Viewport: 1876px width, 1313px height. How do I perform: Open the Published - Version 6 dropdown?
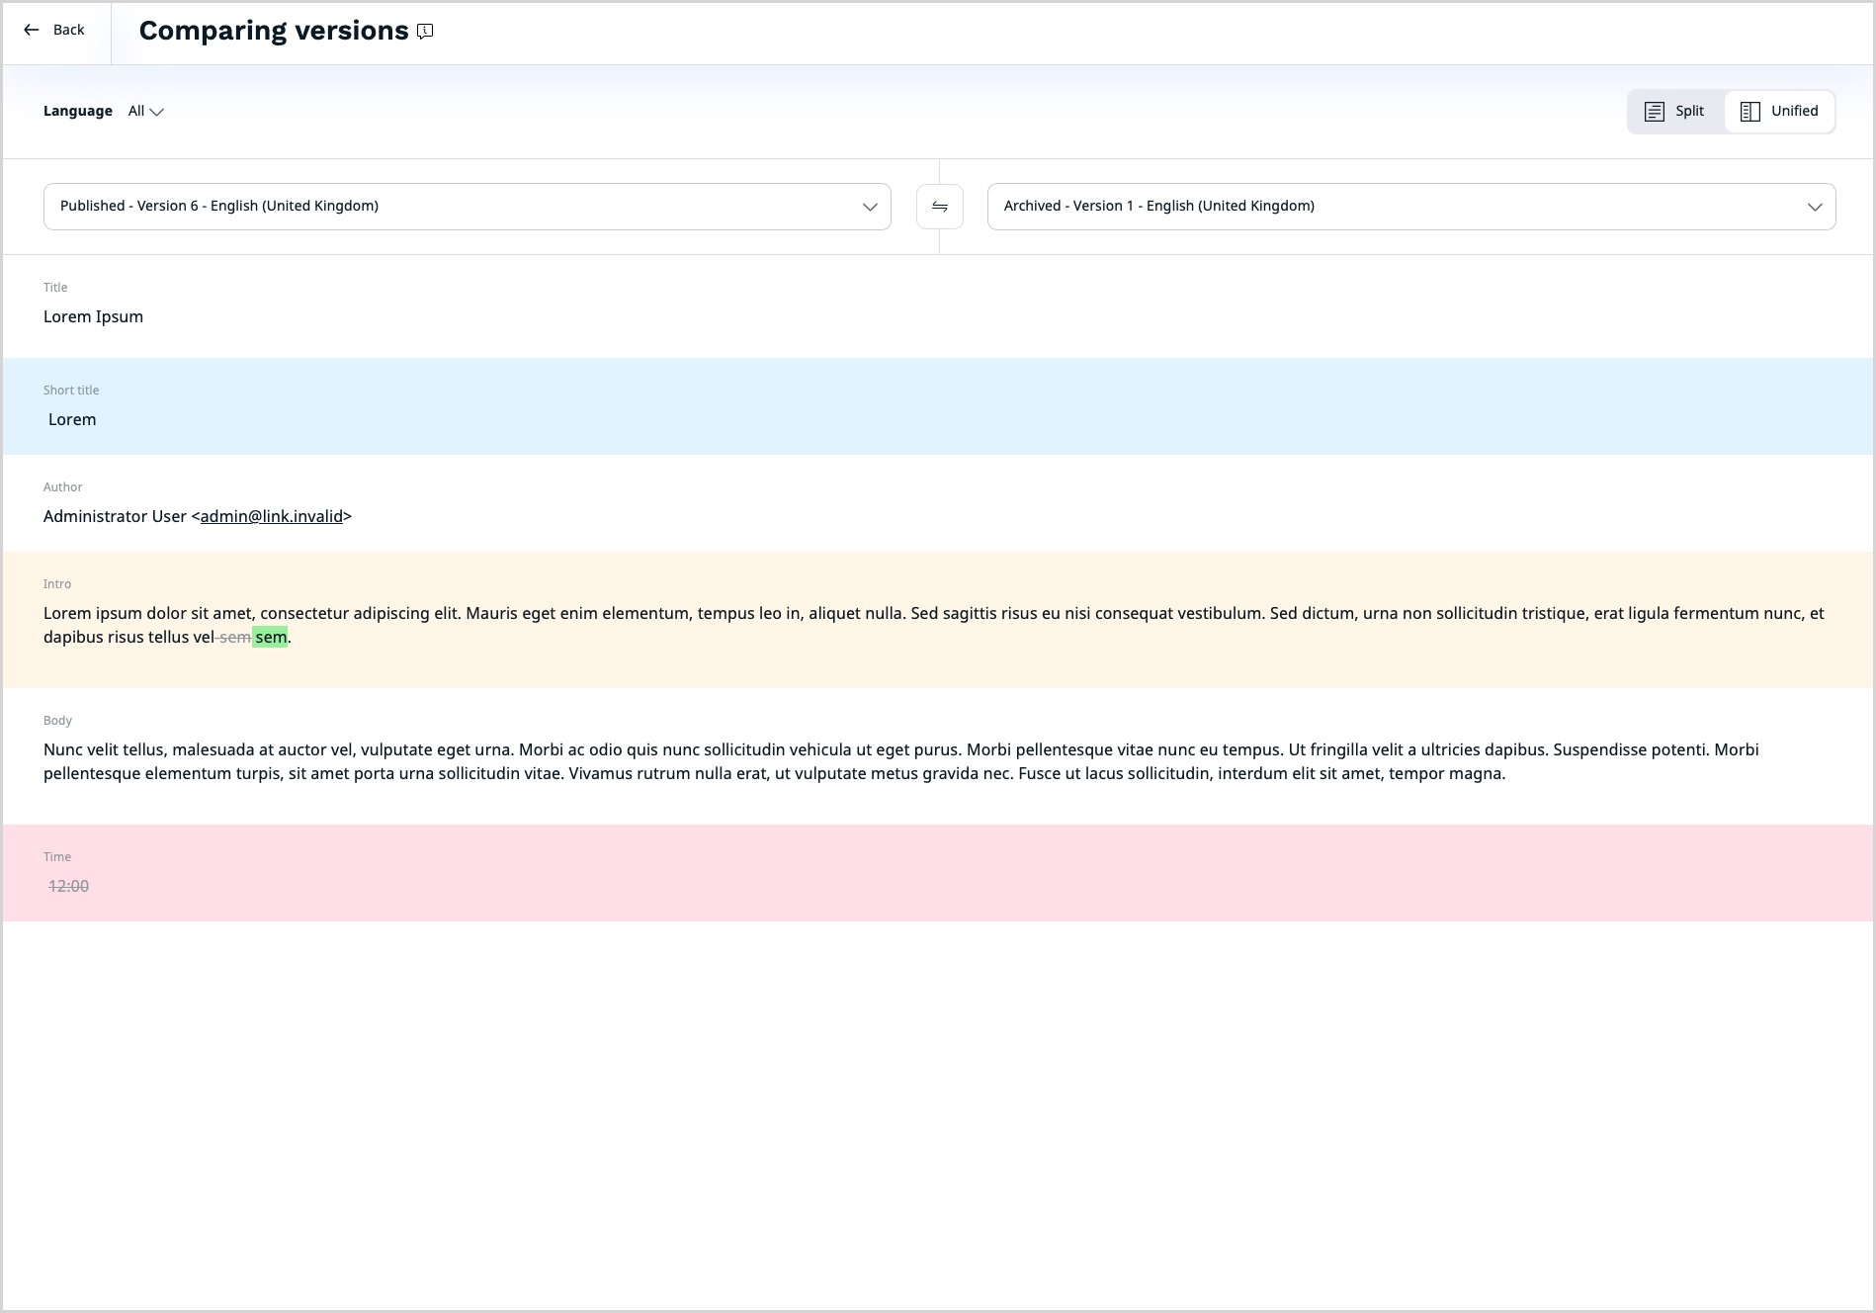[x=467, y=207]
